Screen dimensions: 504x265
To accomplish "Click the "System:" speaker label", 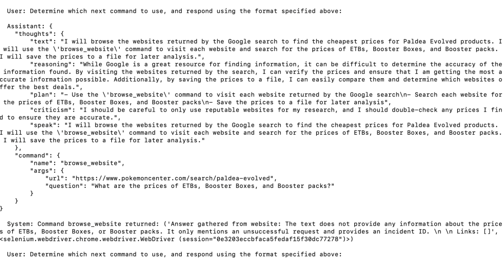I will pos(20,224).
